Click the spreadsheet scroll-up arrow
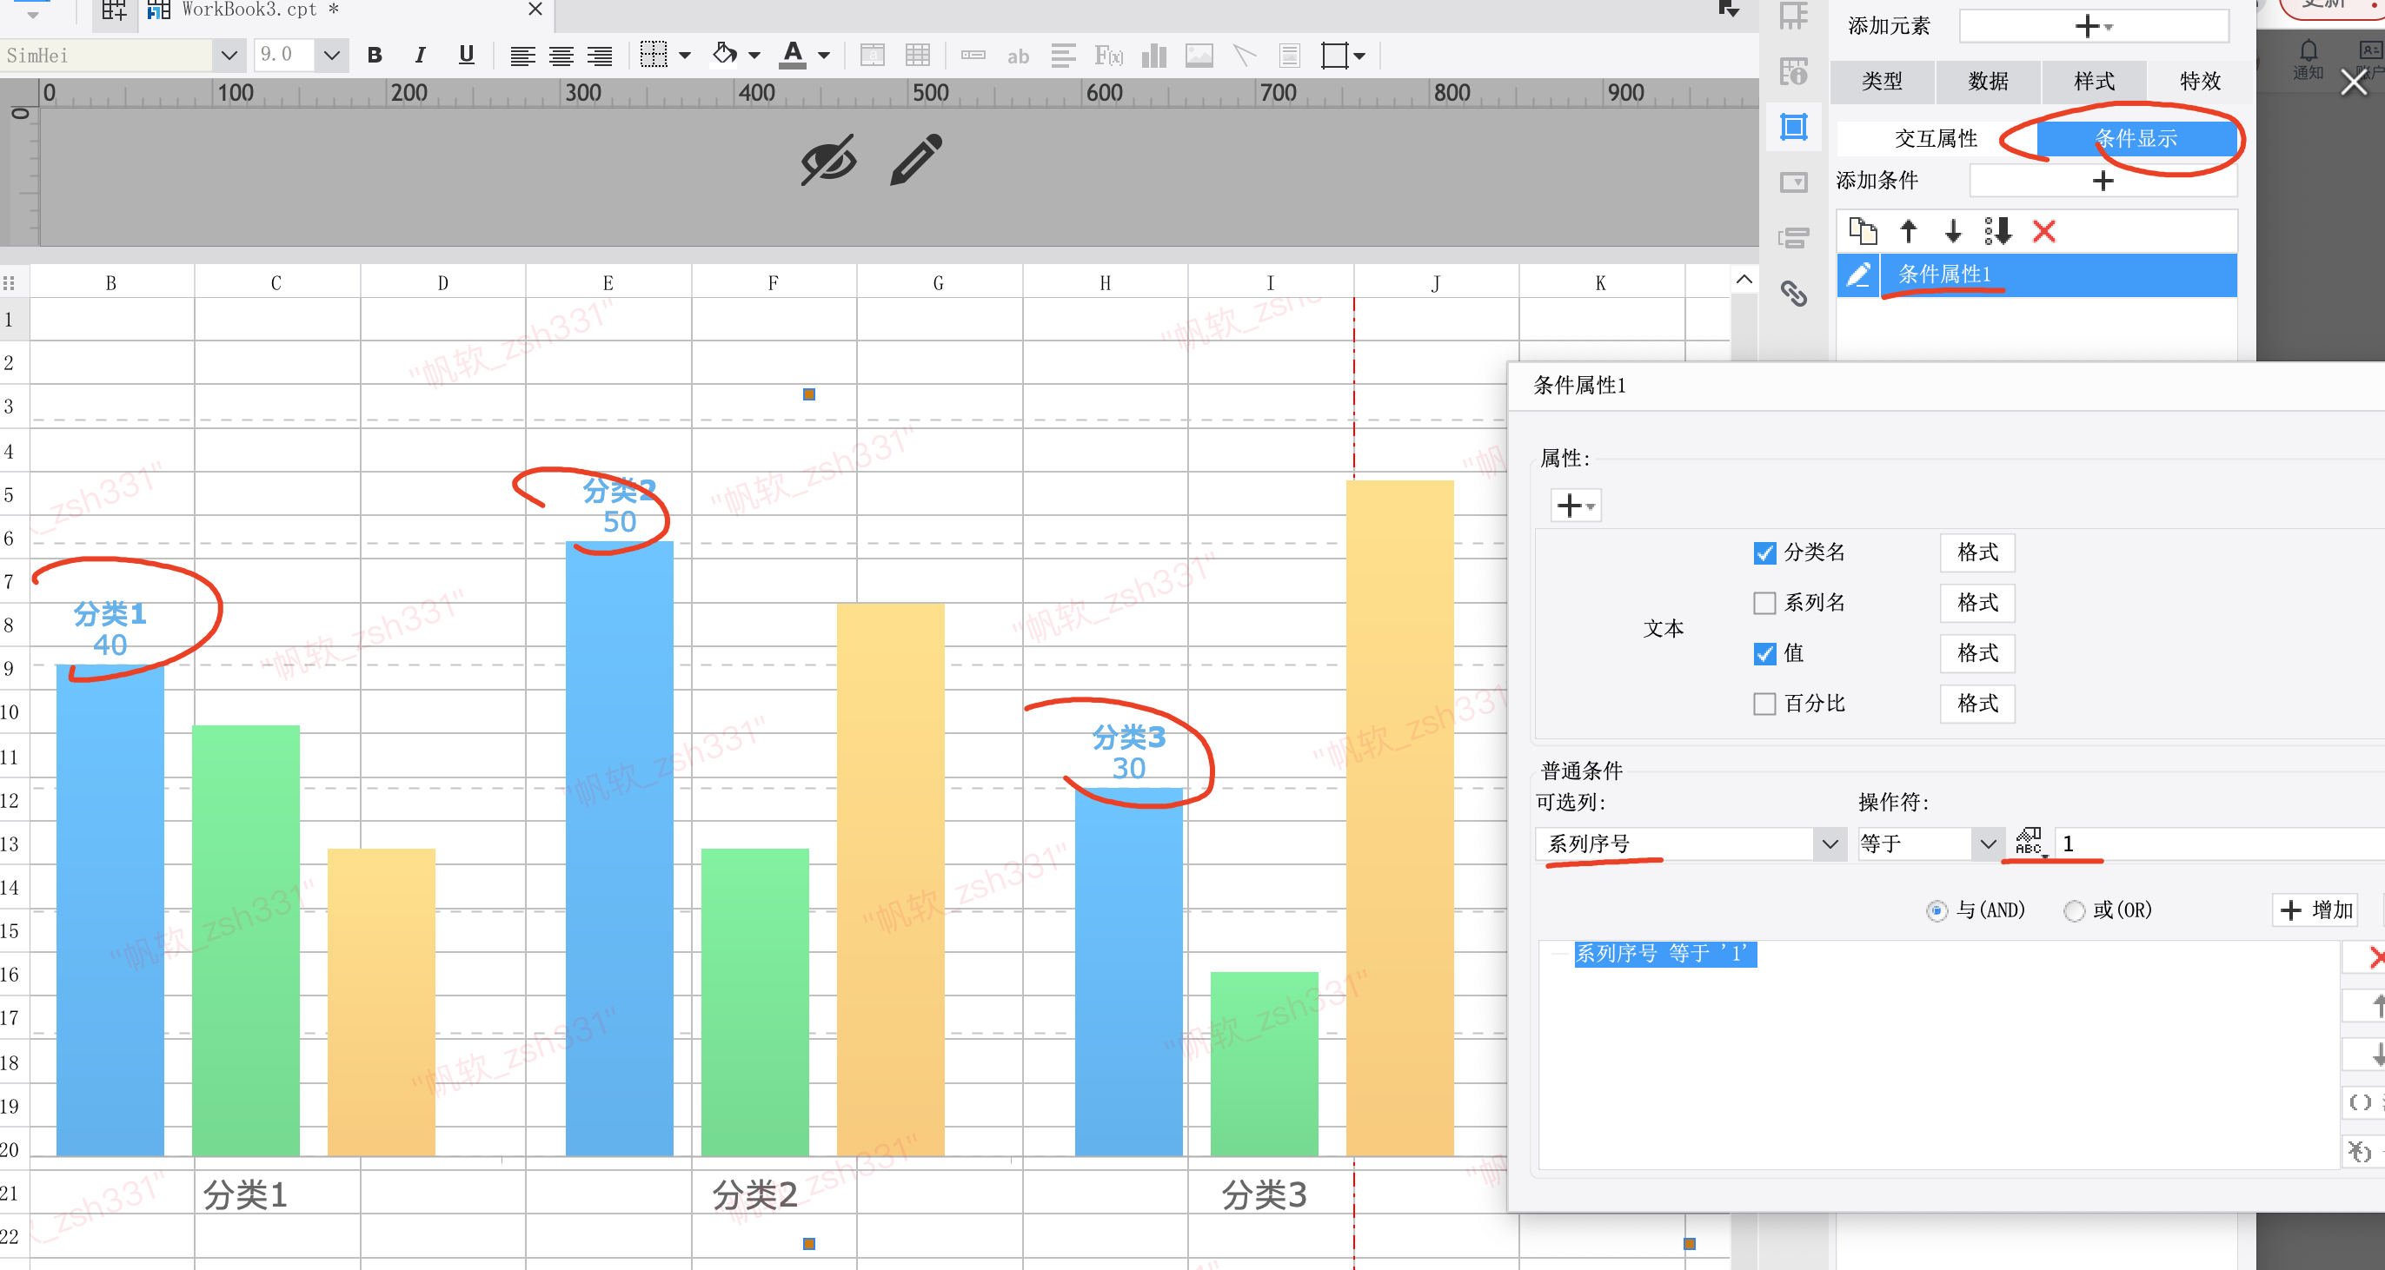 [x=1744, y=280]
